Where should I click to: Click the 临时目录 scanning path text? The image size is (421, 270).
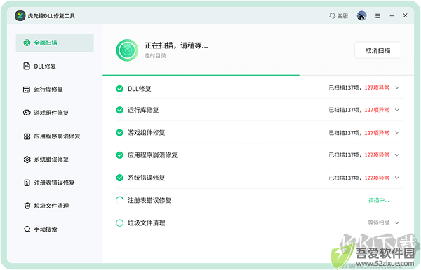pos(155,56)
